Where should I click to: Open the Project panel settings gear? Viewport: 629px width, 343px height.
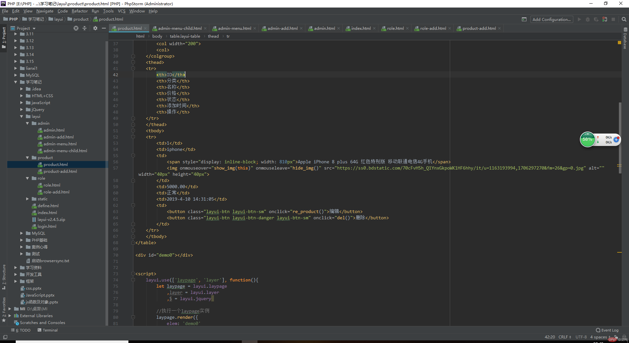coord(95,28)
